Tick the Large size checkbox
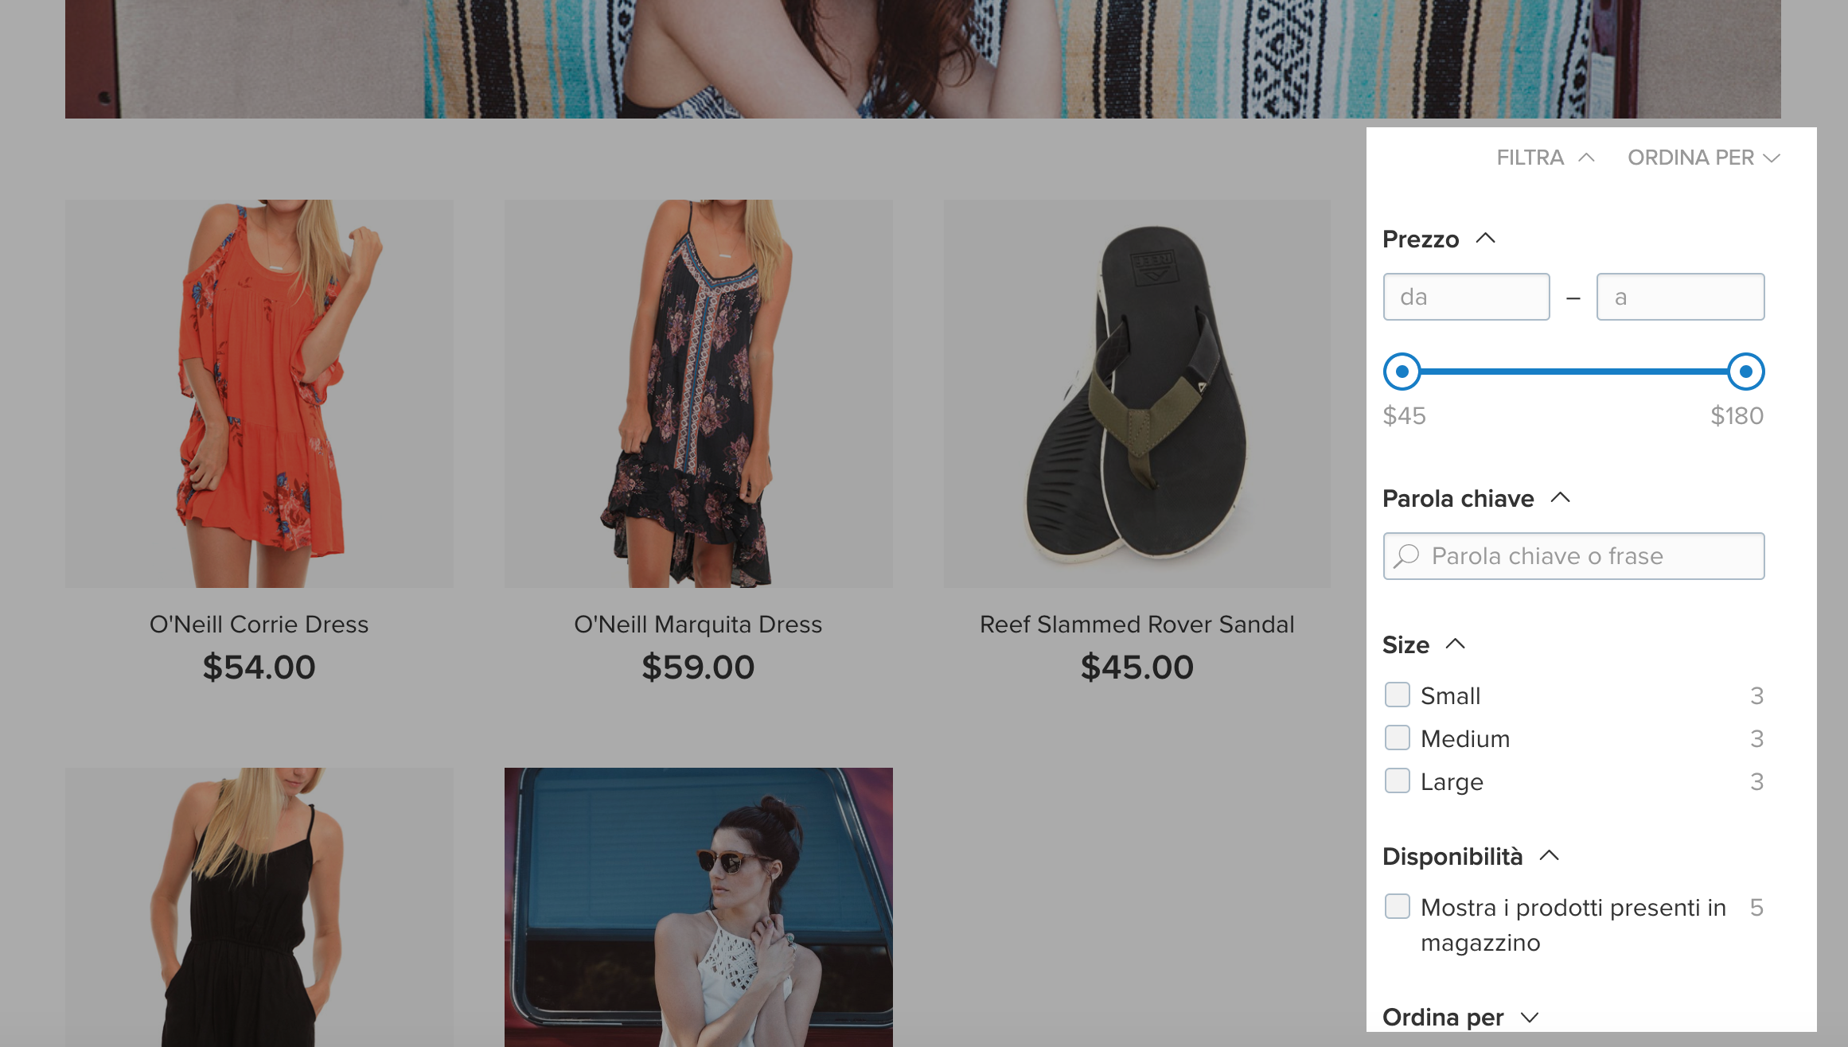The height and width of the screenshot is (1047, 1848). pos(1398,781)
